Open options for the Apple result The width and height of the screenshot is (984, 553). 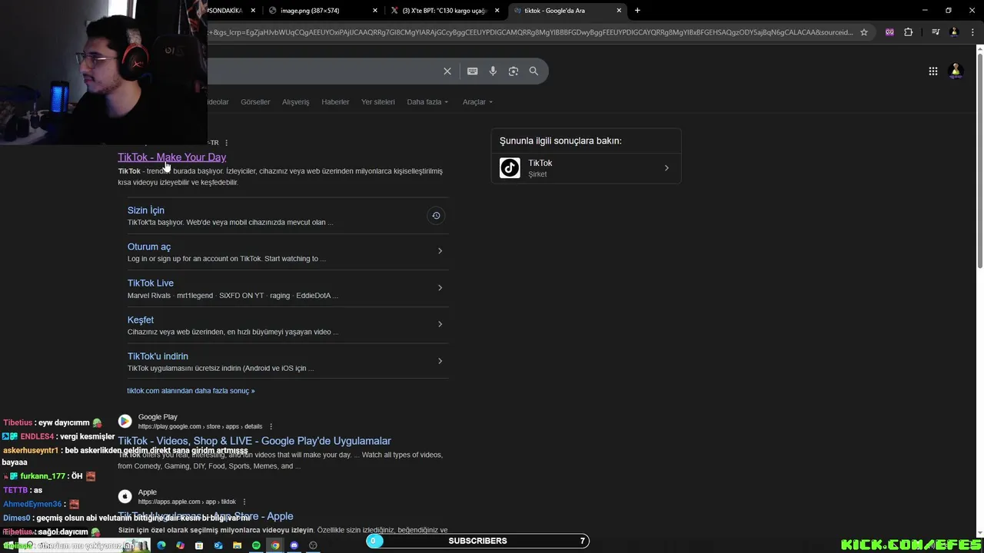point(244,502)
